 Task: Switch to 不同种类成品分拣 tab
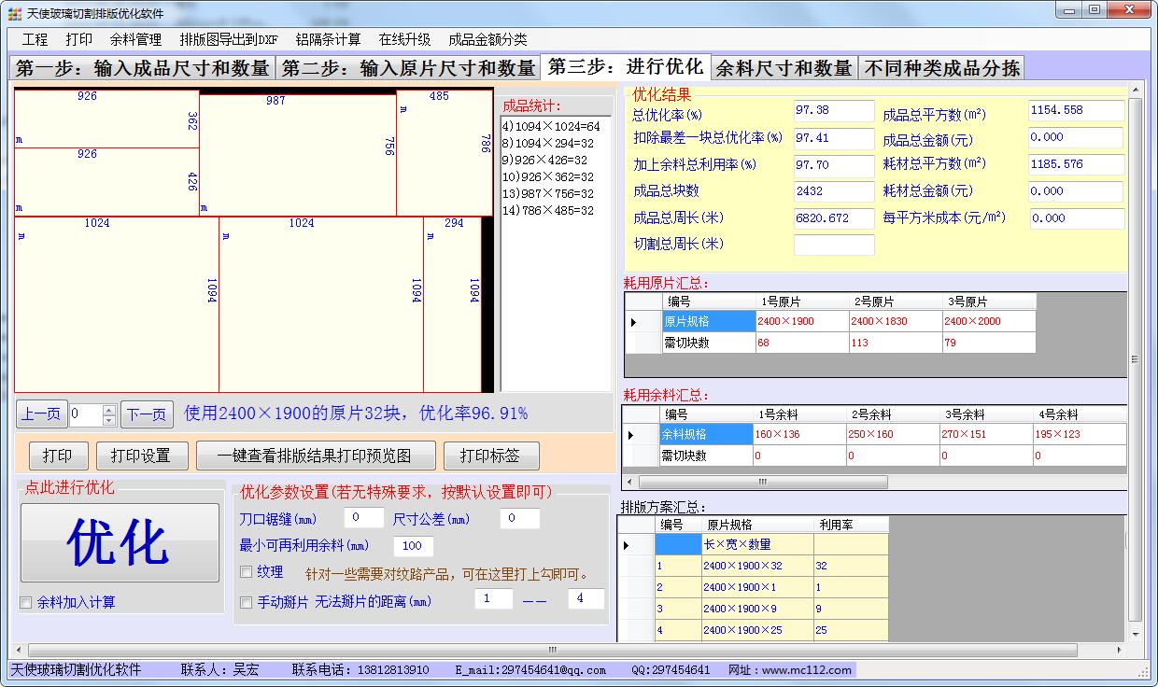point(941,68)
